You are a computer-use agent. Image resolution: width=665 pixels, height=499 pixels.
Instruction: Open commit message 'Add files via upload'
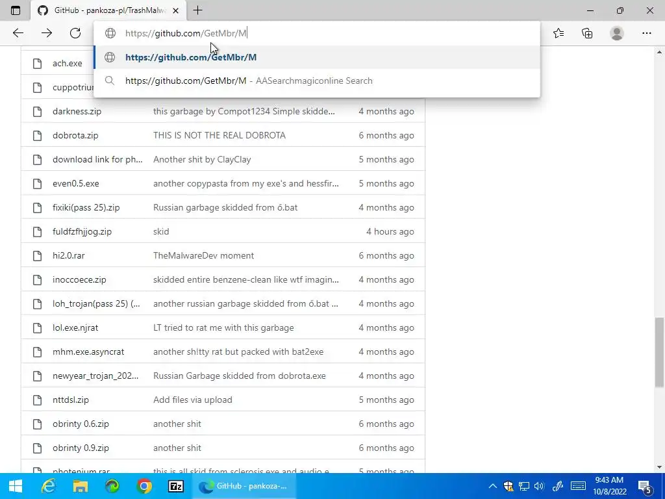[x=192, y=400]
